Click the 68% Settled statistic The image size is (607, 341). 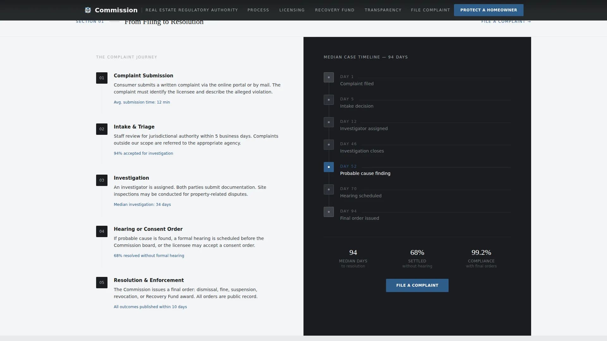(417, 259)
